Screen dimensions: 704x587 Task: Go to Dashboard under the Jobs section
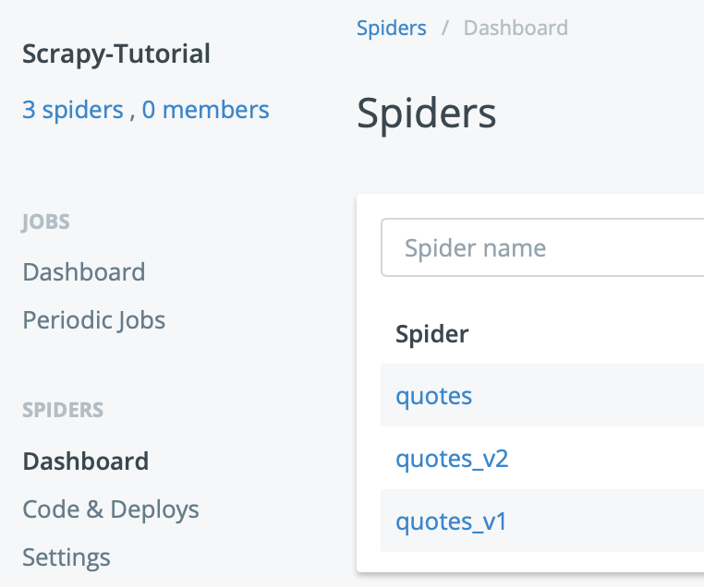click(84, 272)
